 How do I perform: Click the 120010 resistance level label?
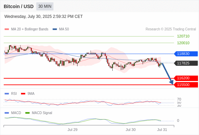[183, 43]
